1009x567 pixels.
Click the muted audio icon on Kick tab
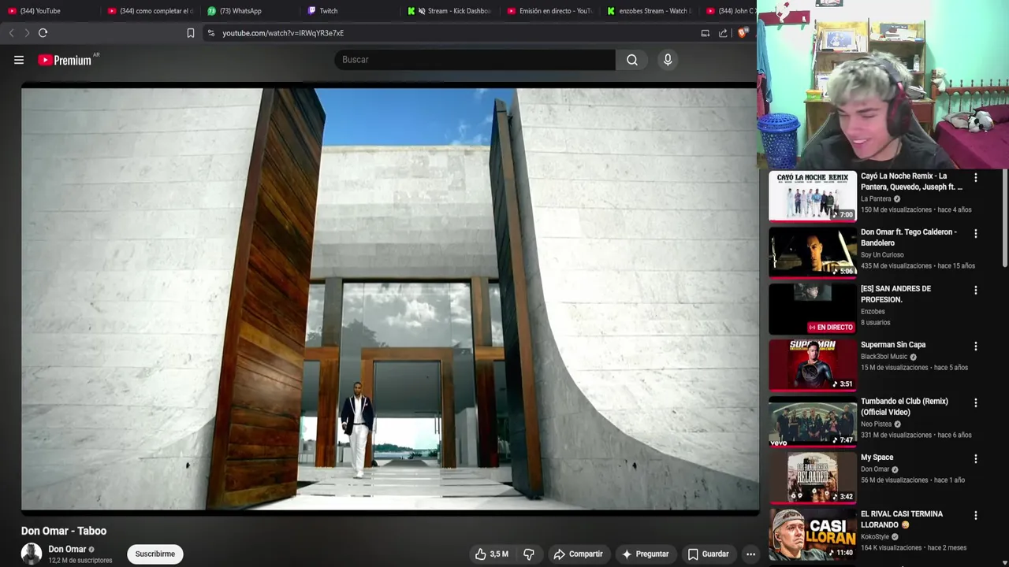point(422,11)
